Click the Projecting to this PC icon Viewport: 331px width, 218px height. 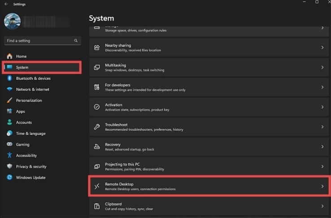point(97,166)
